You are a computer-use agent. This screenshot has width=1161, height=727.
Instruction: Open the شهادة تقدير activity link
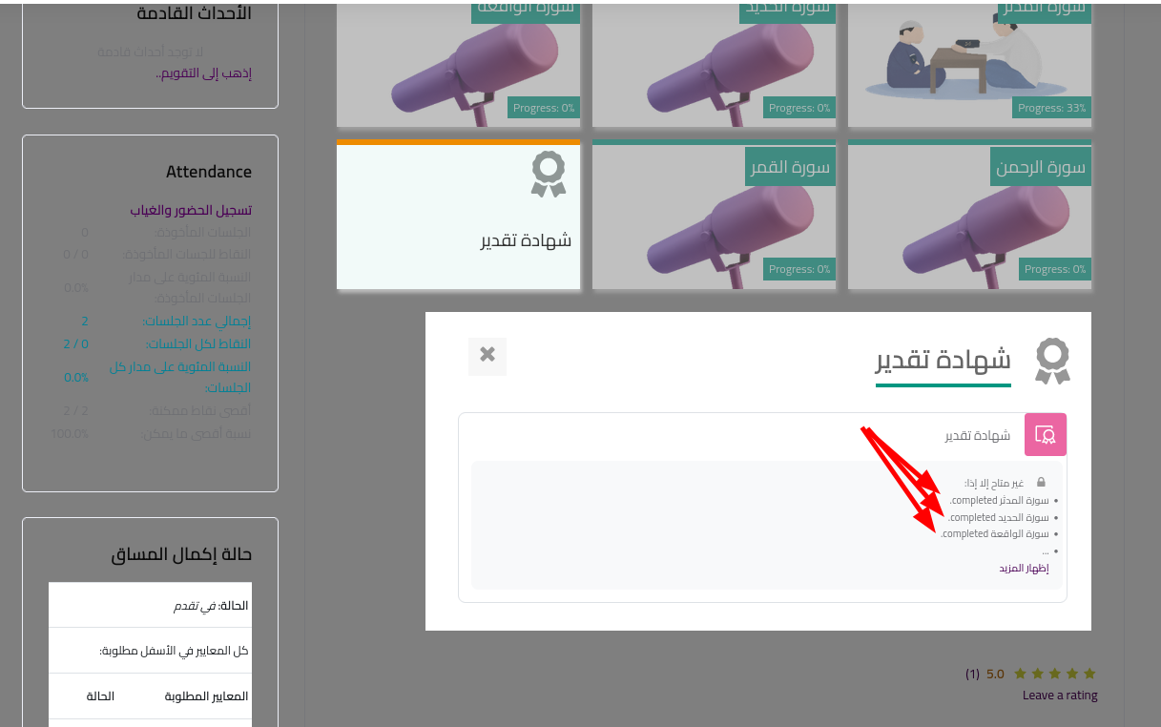(x=978, y=436)
